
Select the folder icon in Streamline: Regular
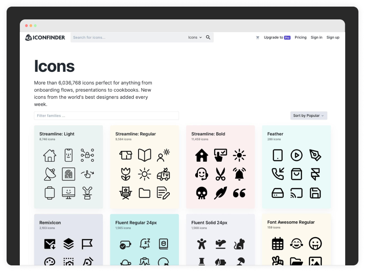[145, 193]
